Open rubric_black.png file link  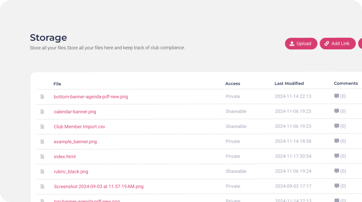(x=71, y=171)
